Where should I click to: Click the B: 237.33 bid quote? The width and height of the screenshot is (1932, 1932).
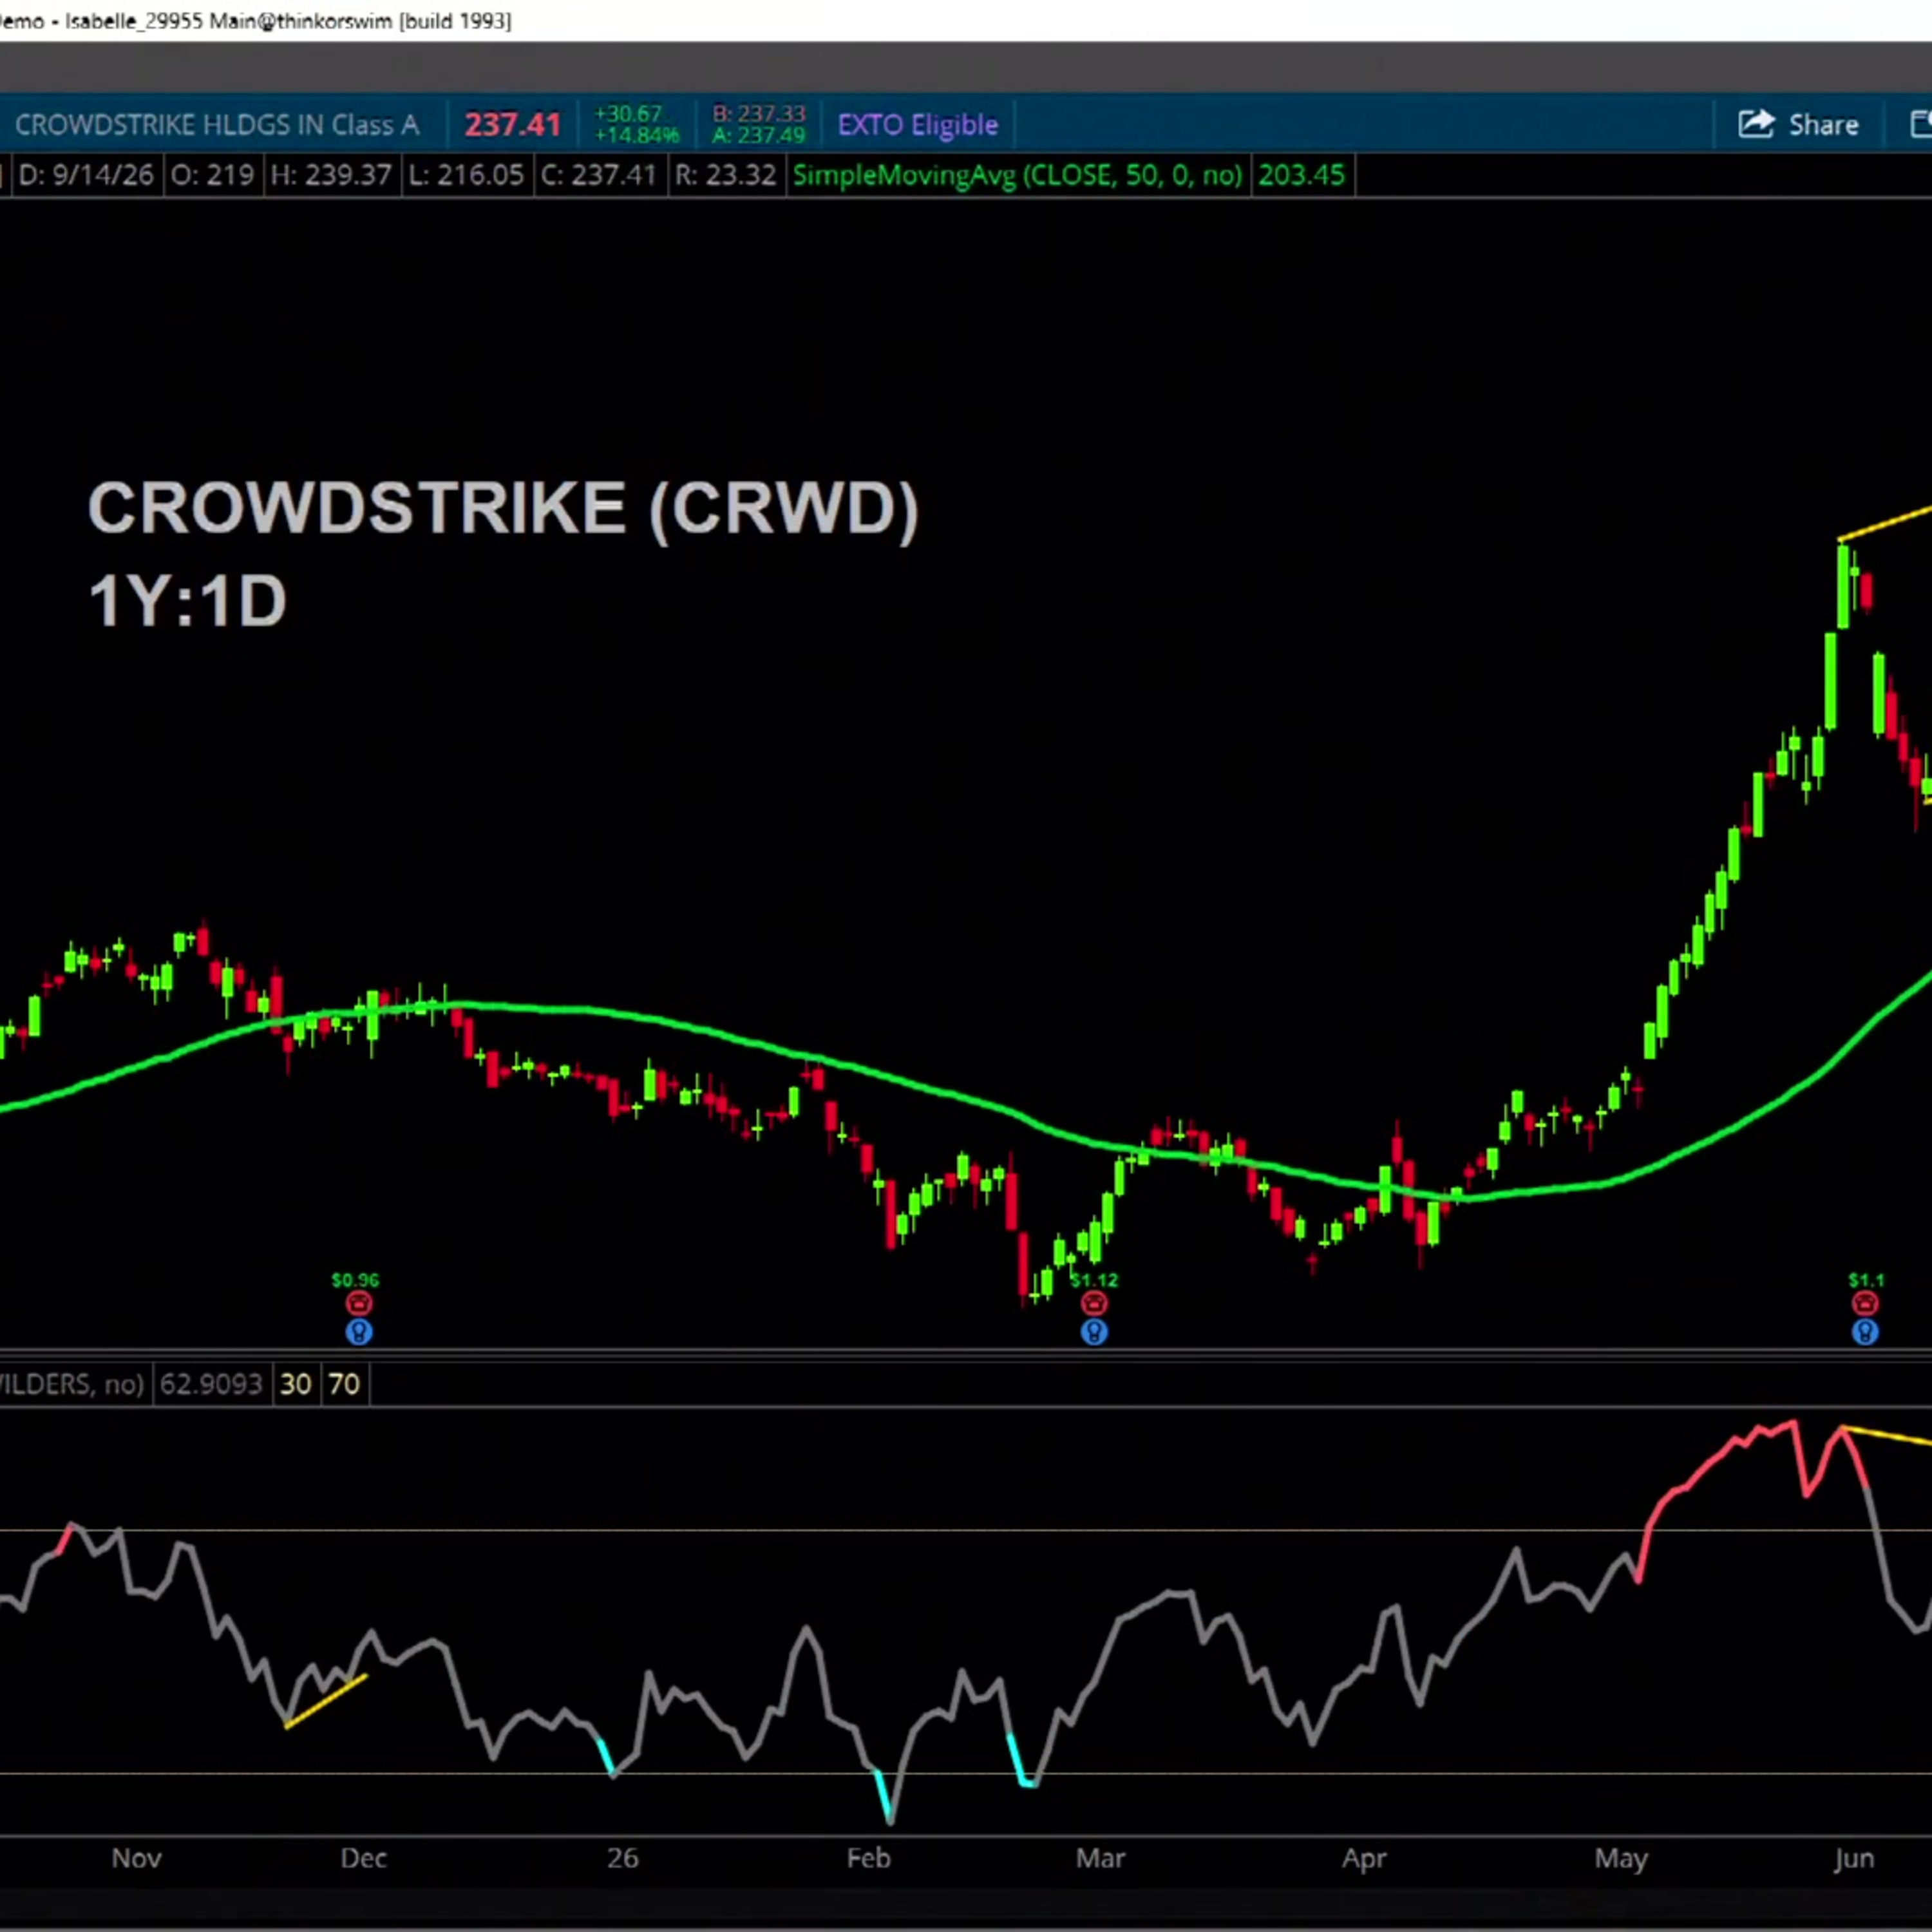tap(759, 114)
